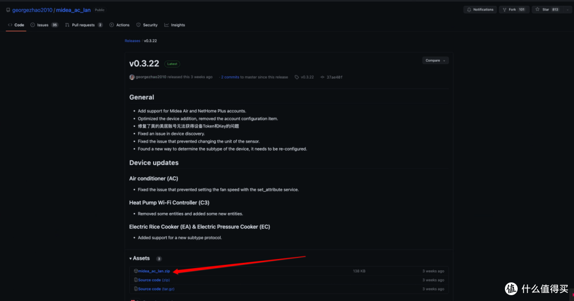
Task: Click the Star count 813
Action: click(555, 10)
